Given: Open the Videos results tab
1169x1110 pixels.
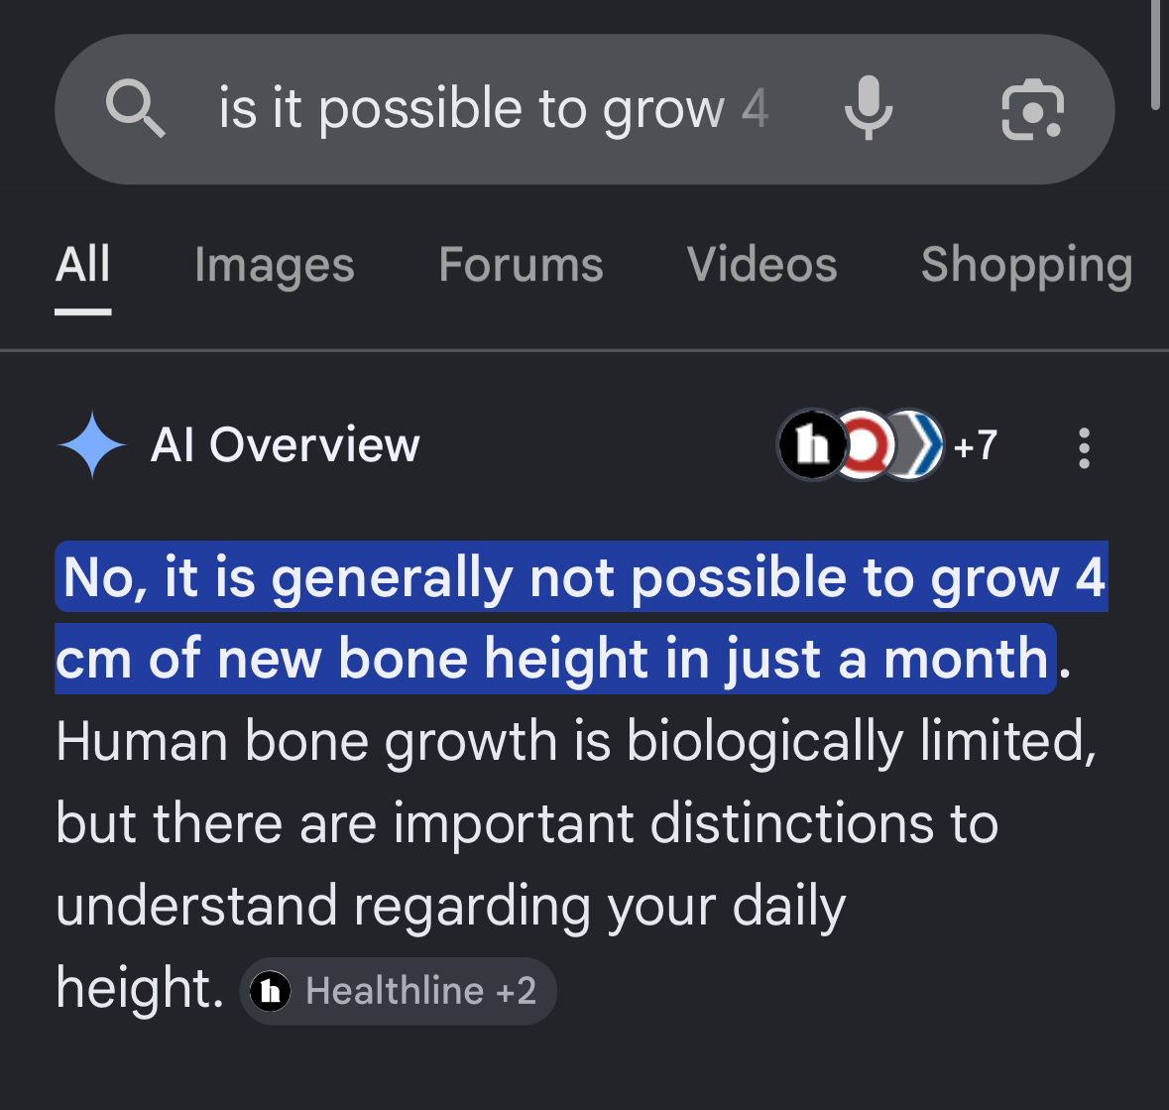Looking at the screenshot, I should pos(761,265).
